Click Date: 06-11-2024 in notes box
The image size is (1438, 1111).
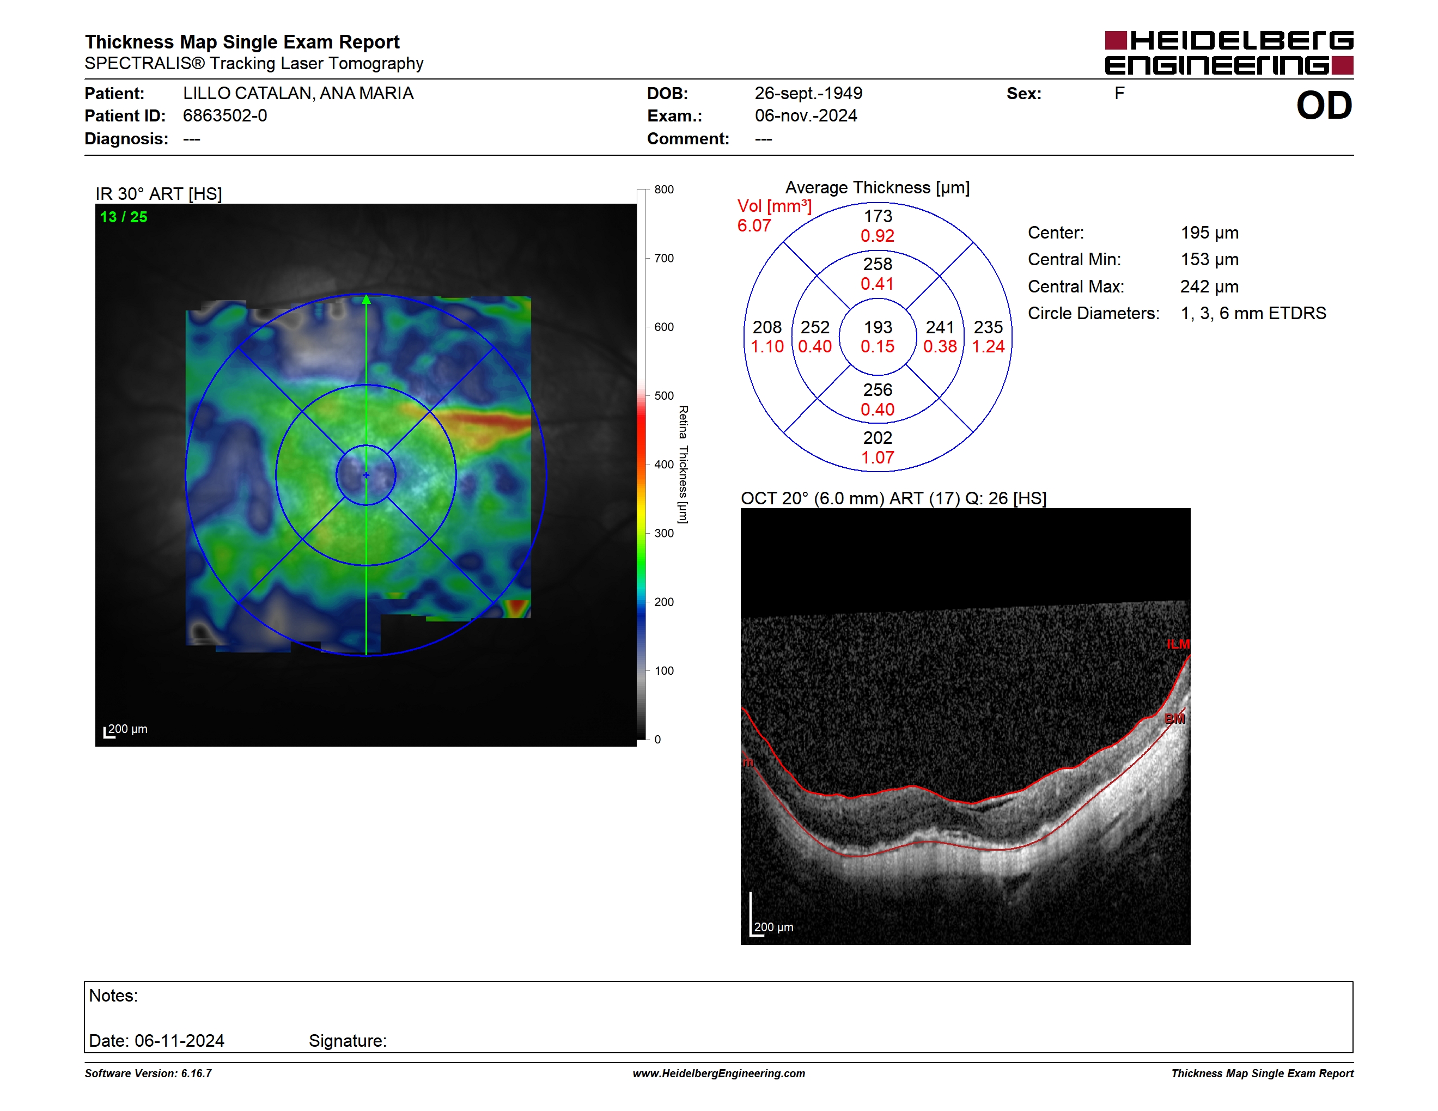point(157,1041)
